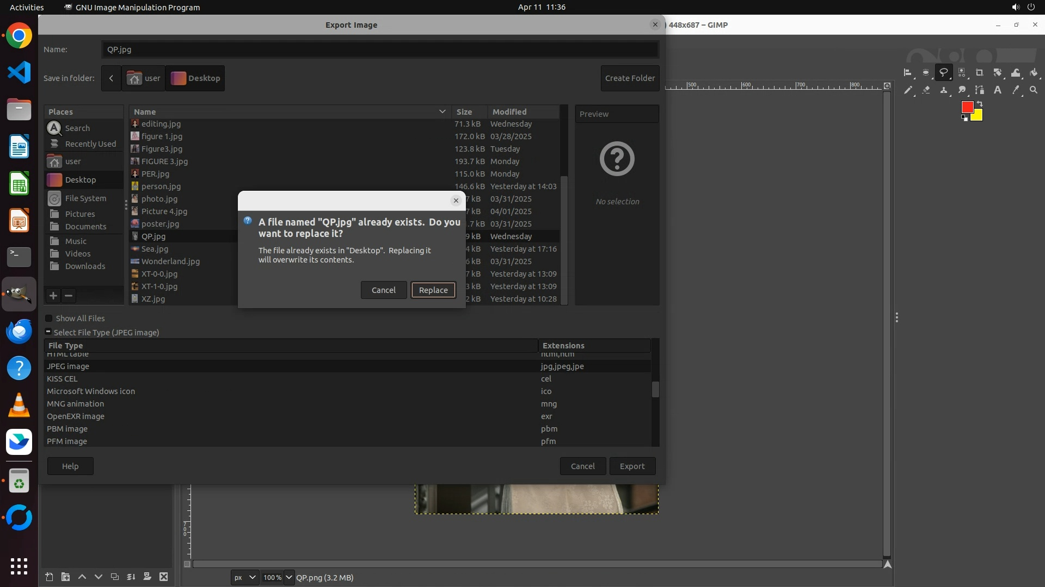Screen dimensions: 1045x587
Task: Swap foreground and background colors
Action: [x=980, y=103]
